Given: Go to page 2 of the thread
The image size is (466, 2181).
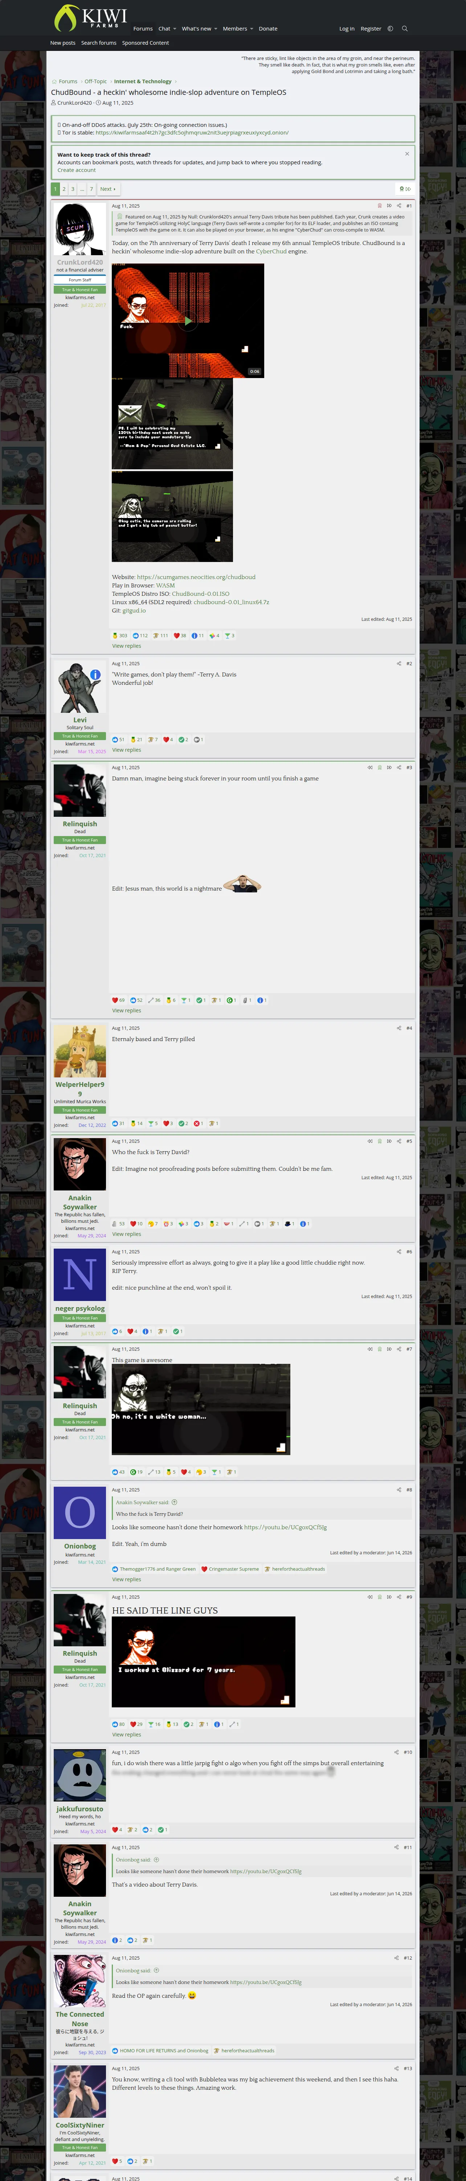Looking at the screenshot, I should [x=64, y=189].
